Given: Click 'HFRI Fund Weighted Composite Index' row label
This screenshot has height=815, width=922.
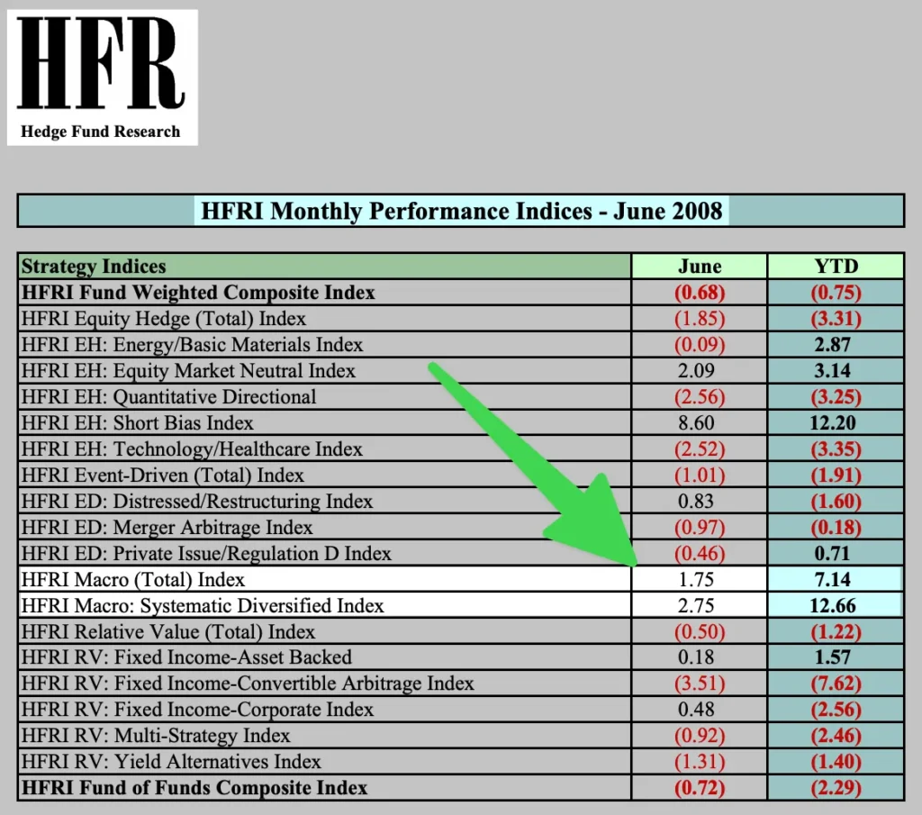Looking at the screenshot, I should (198, 293).
